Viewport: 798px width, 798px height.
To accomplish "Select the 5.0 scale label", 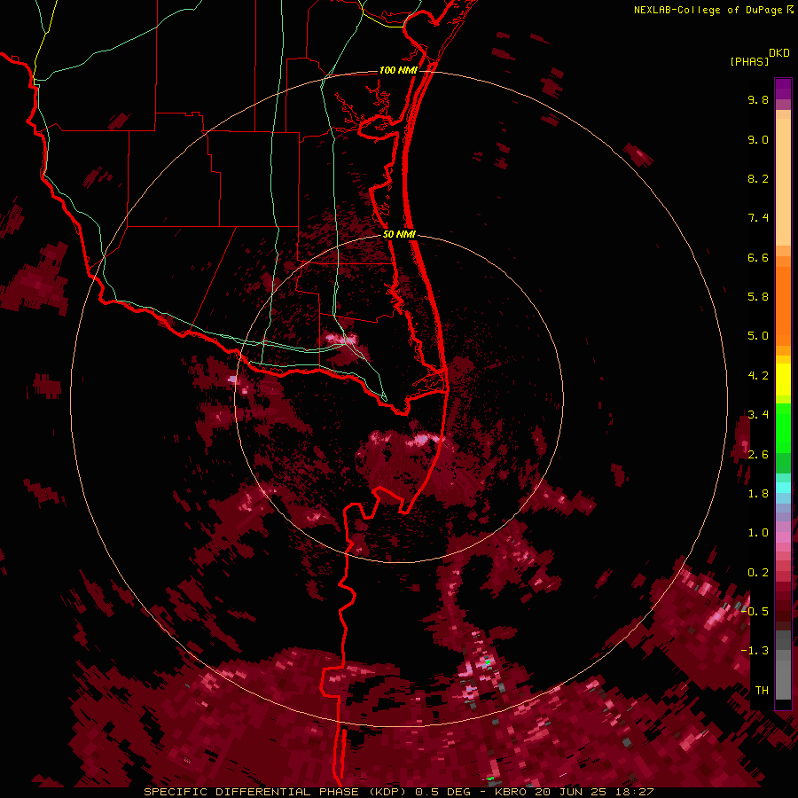I will pyautogui.click(x=758, y=336).
